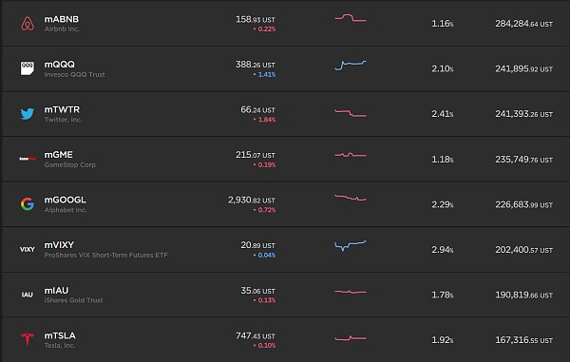Select the mTWTR asset name
This screenshot has height=362, width=570.
pyautogui.click(x=62, y=109)
